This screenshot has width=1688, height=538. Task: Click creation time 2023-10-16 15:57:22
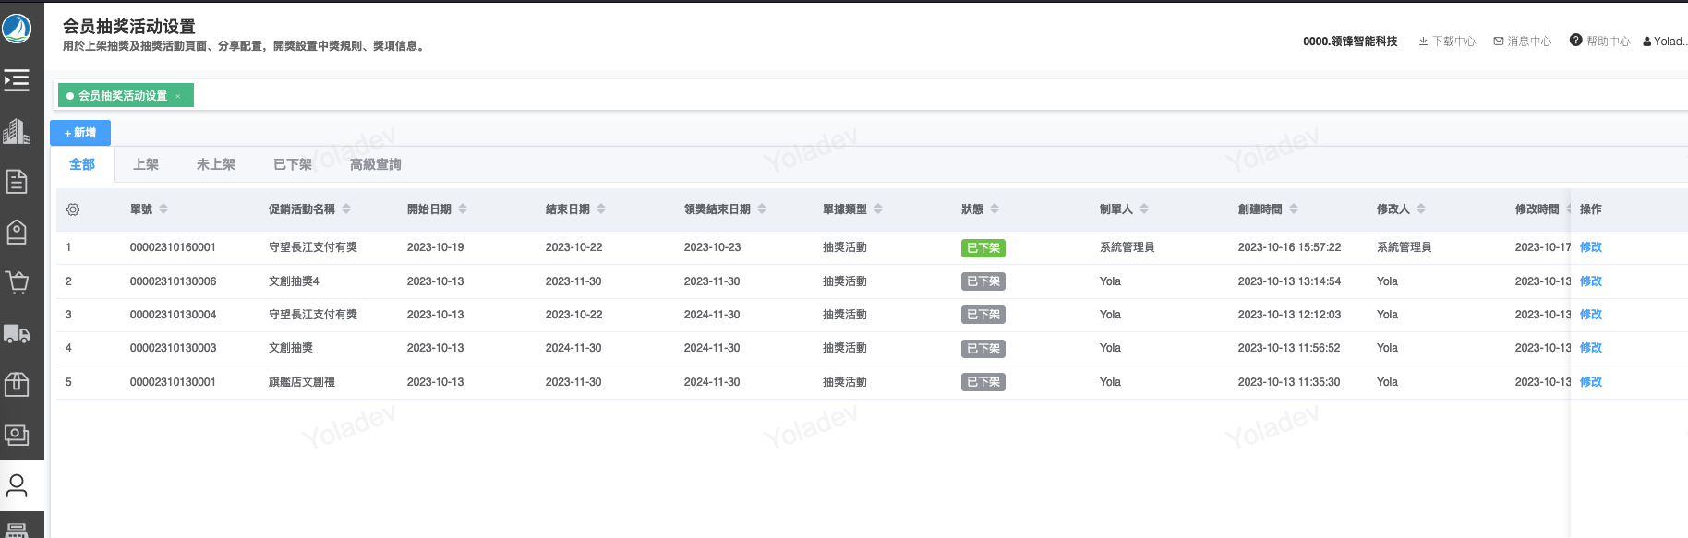coord(1289,247)
